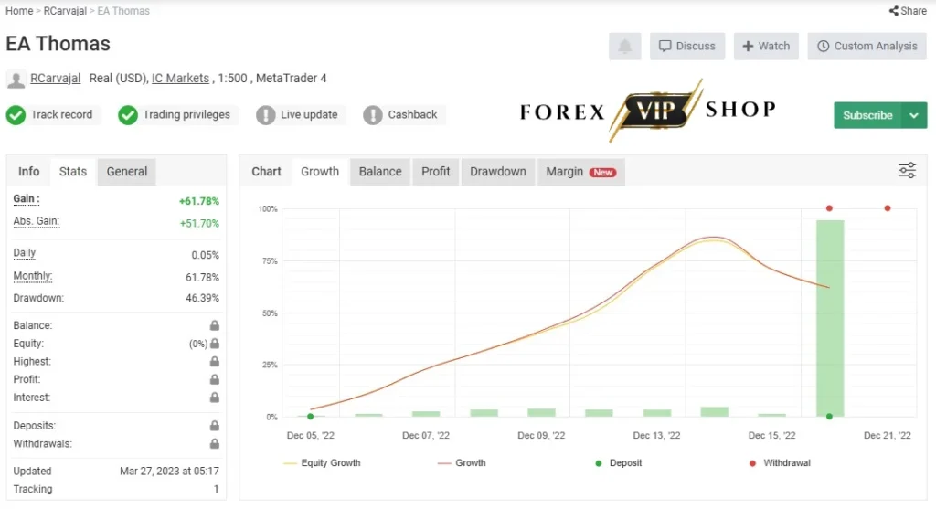Toggle Equity Growth legend series
Screen dimensions: 936x509
point(323,462)
